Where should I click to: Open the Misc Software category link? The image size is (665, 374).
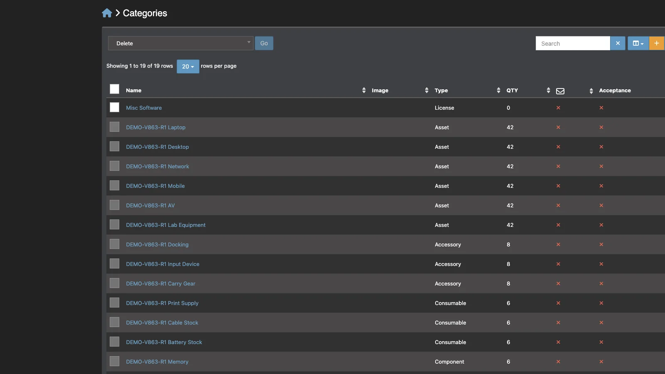[x=144, y=108]
